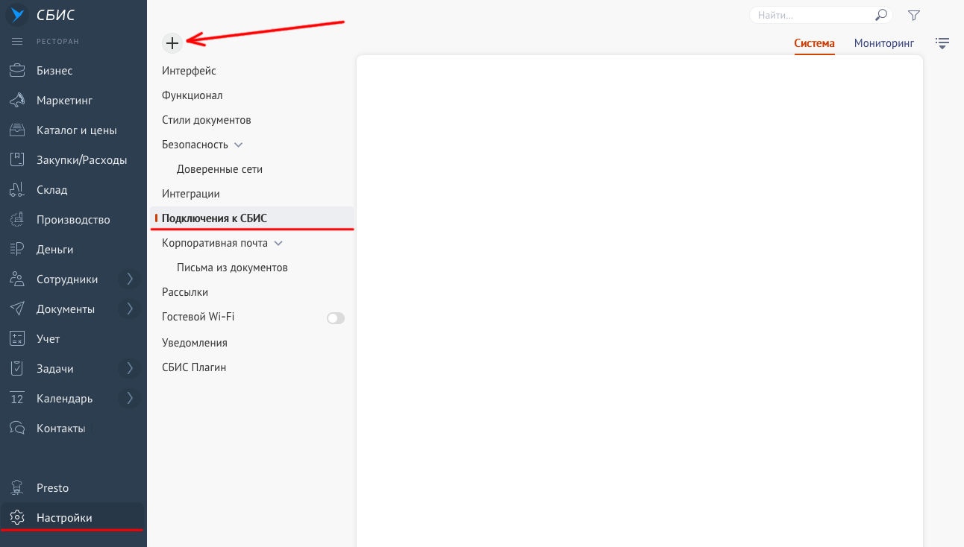
Task: Click the Каталог и цены icon
Action: (17, 130)
